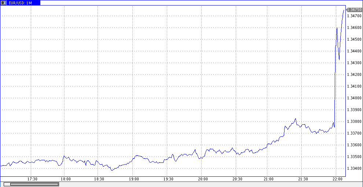The image size is (363, 187).
Task: Click the 19:30 time axis label
Action: tap(168, 179)
